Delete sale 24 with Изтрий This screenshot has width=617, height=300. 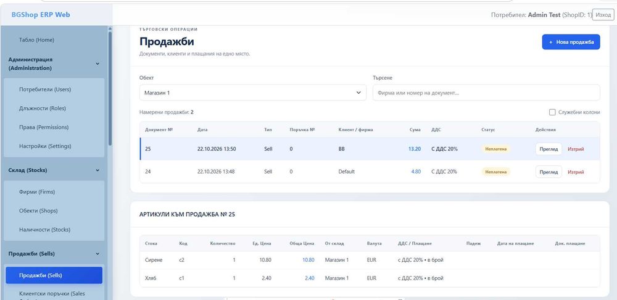click(x=576, y=172)
